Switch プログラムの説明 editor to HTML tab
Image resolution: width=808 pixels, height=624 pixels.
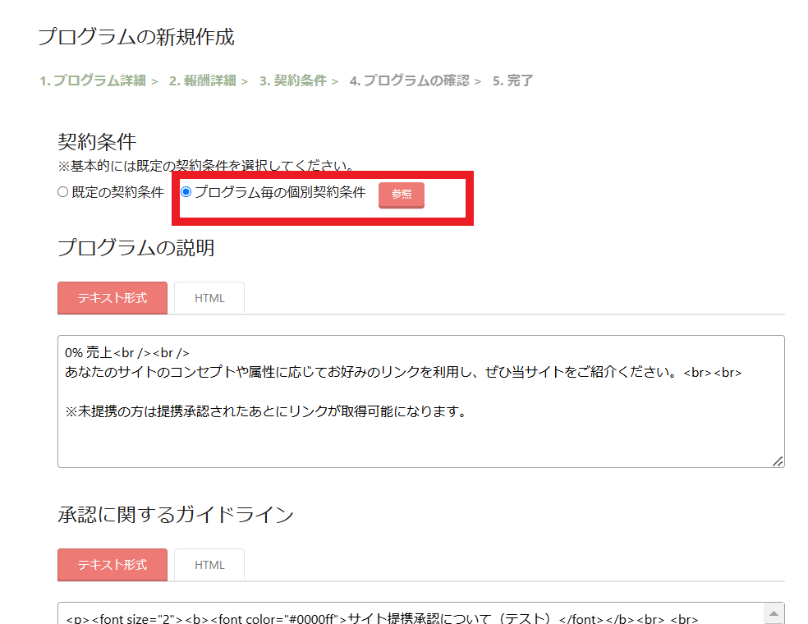209,298
